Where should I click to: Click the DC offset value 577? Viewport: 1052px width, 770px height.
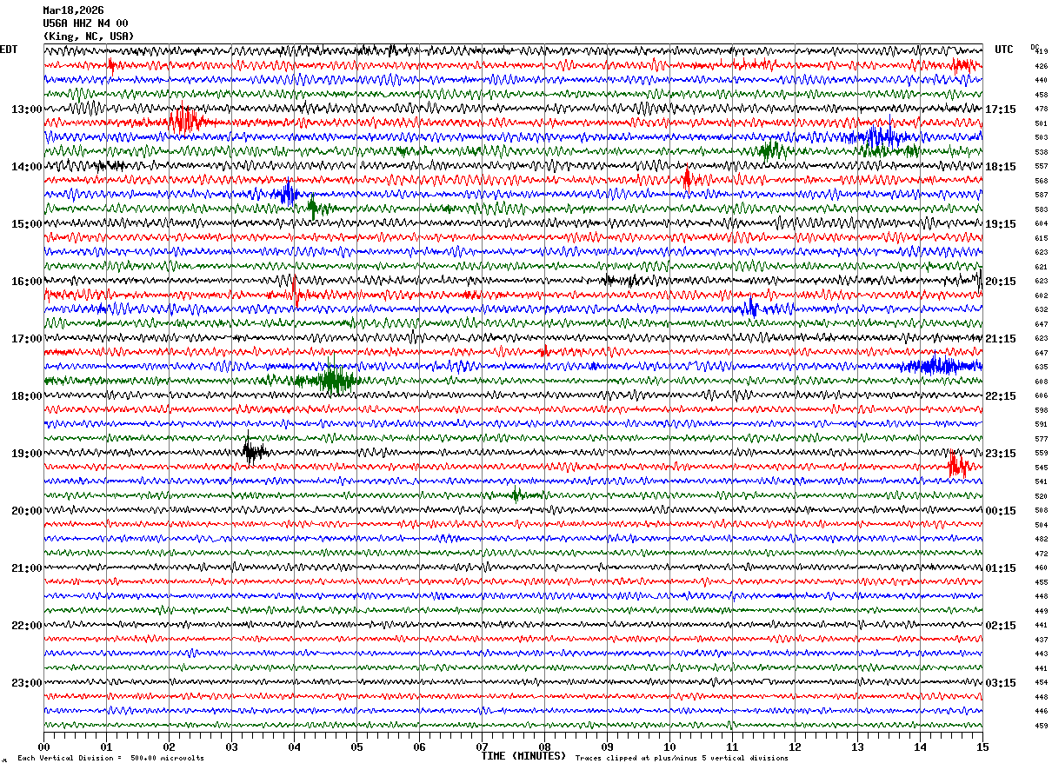[x=1041, y=439]
